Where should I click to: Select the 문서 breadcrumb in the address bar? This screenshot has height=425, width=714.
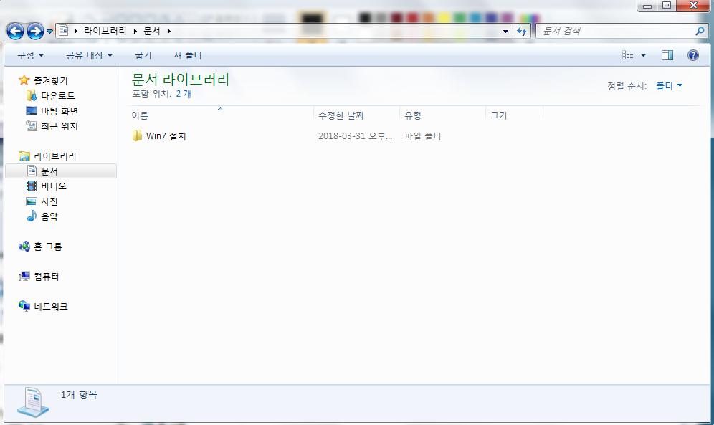(x=152, y=31)
